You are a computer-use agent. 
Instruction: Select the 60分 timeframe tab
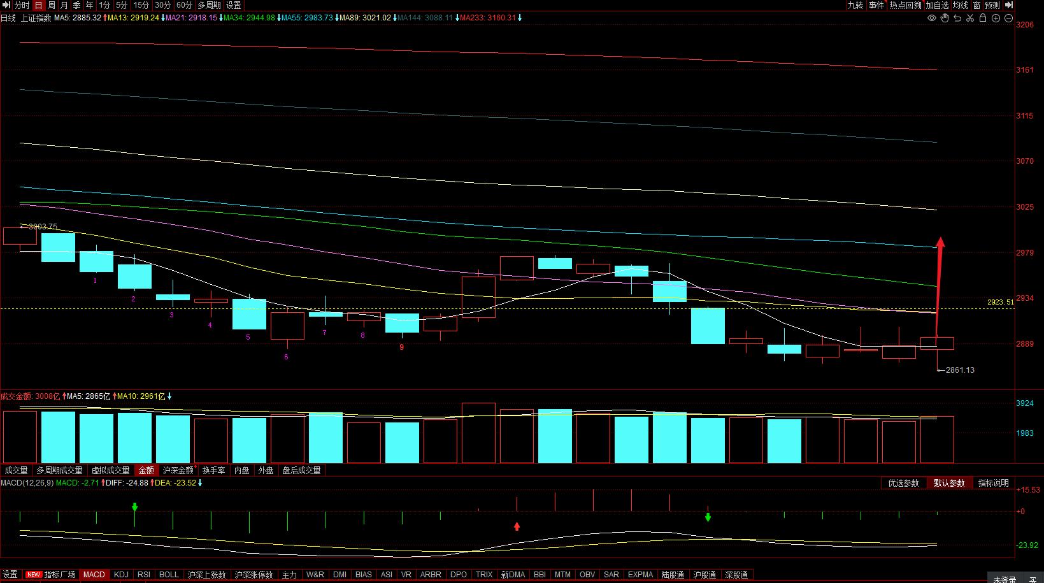click(x=184, y=5)
